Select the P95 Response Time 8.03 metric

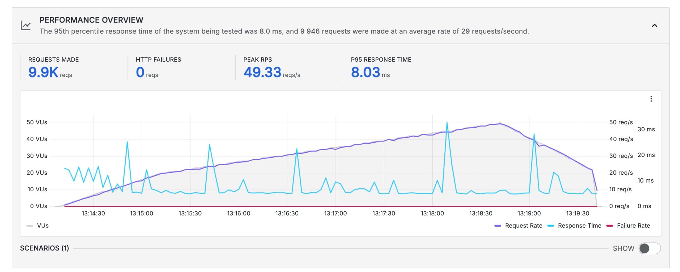(365, 72)
